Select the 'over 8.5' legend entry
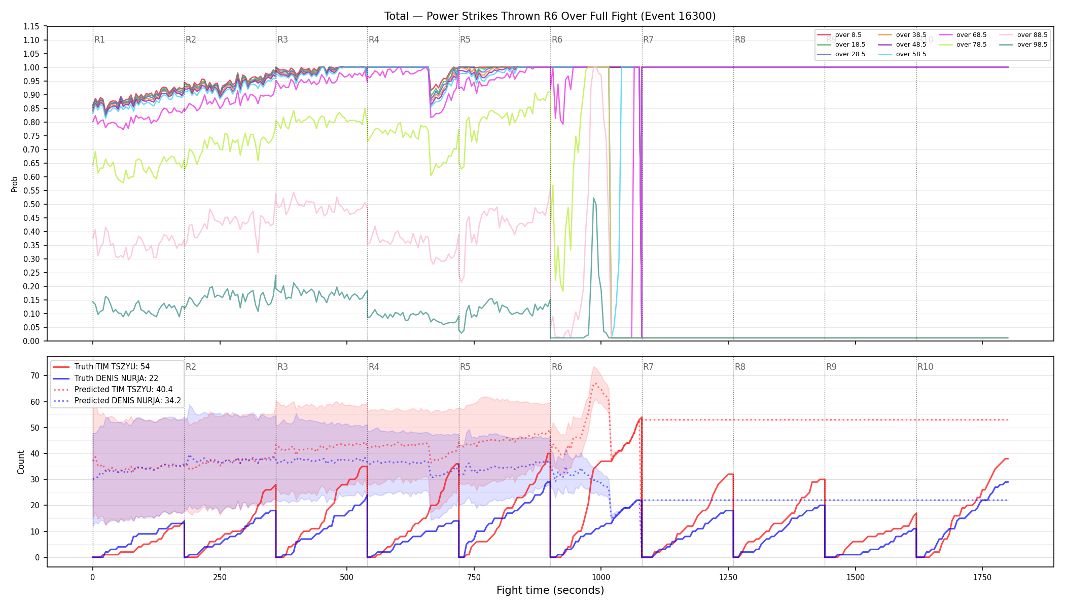 coord(839,35)
